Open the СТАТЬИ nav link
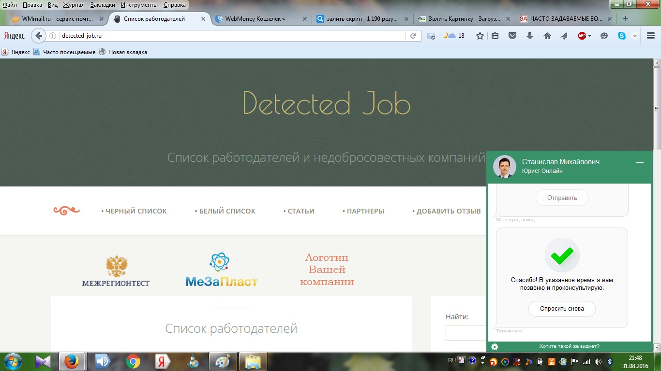 (x=299, y=211)
